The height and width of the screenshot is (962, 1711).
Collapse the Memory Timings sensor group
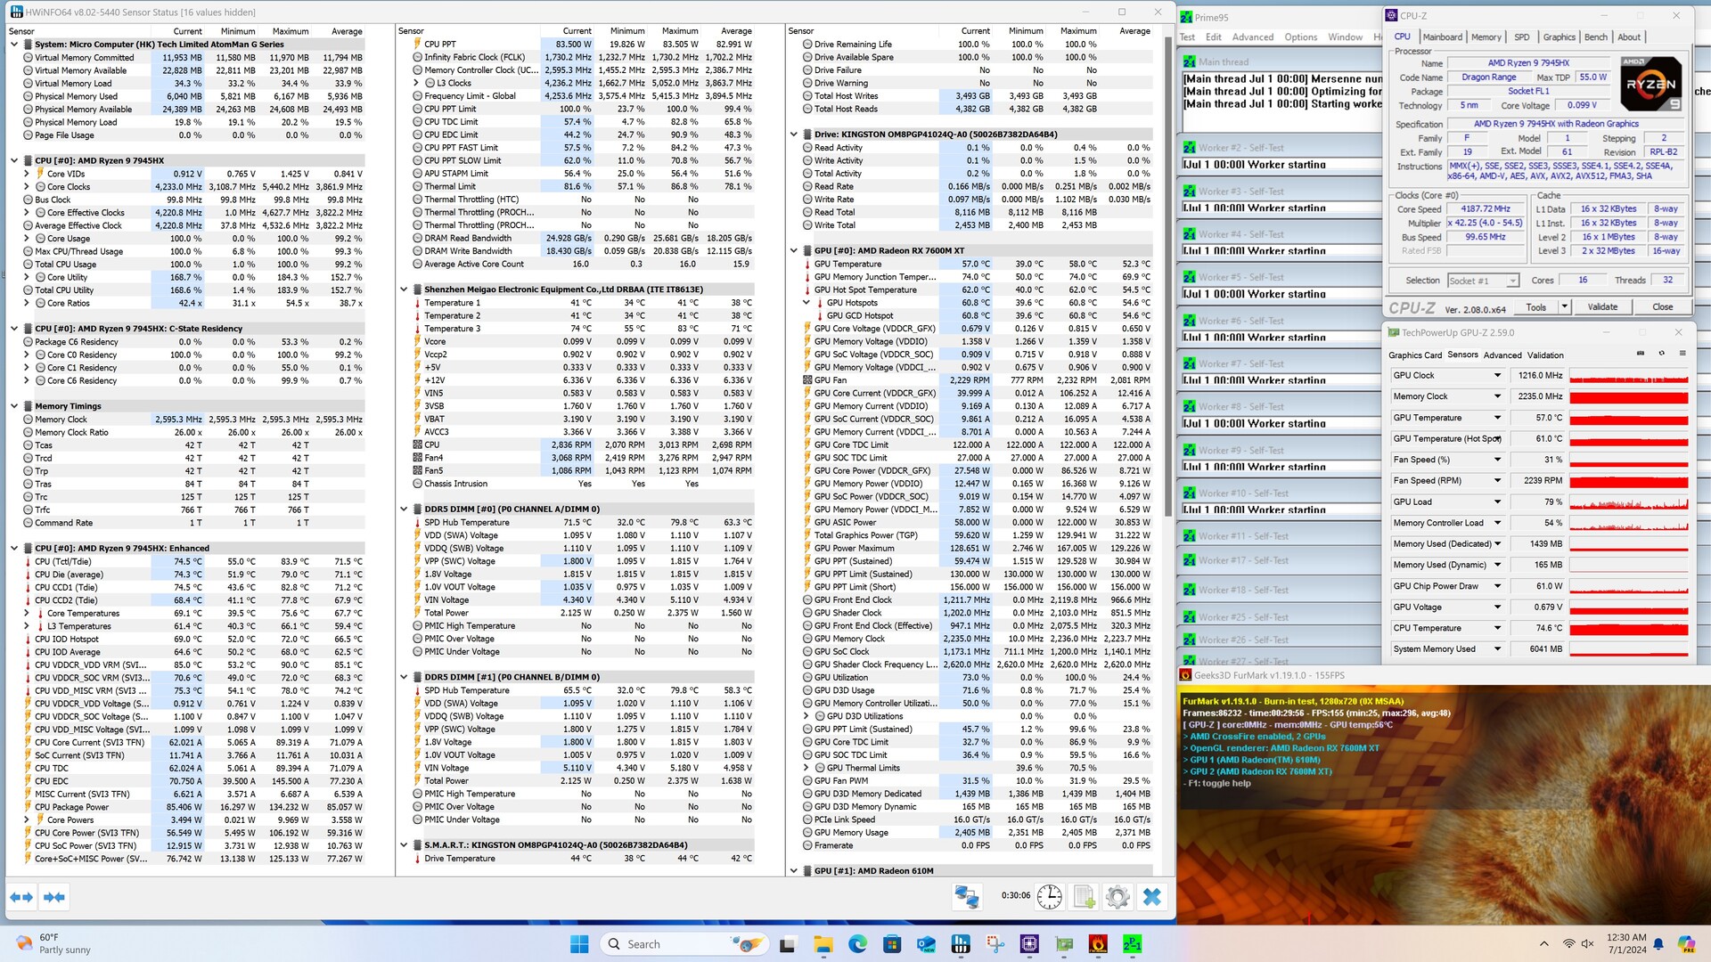coord(14,406)
